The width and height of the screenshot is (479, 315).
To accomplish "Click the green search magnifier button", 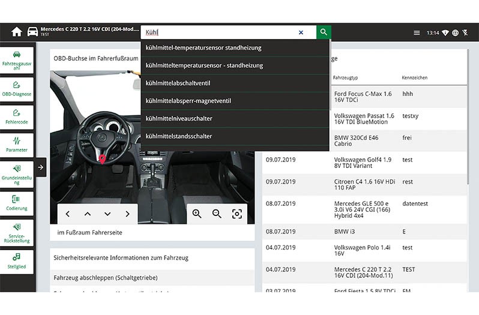I will coord(324,32).
